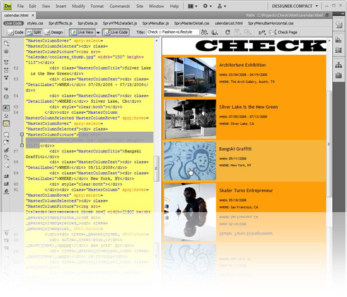This screenshot has width=347, height=297.
Task: Open the Commands menu
Action: coord(120,6)
